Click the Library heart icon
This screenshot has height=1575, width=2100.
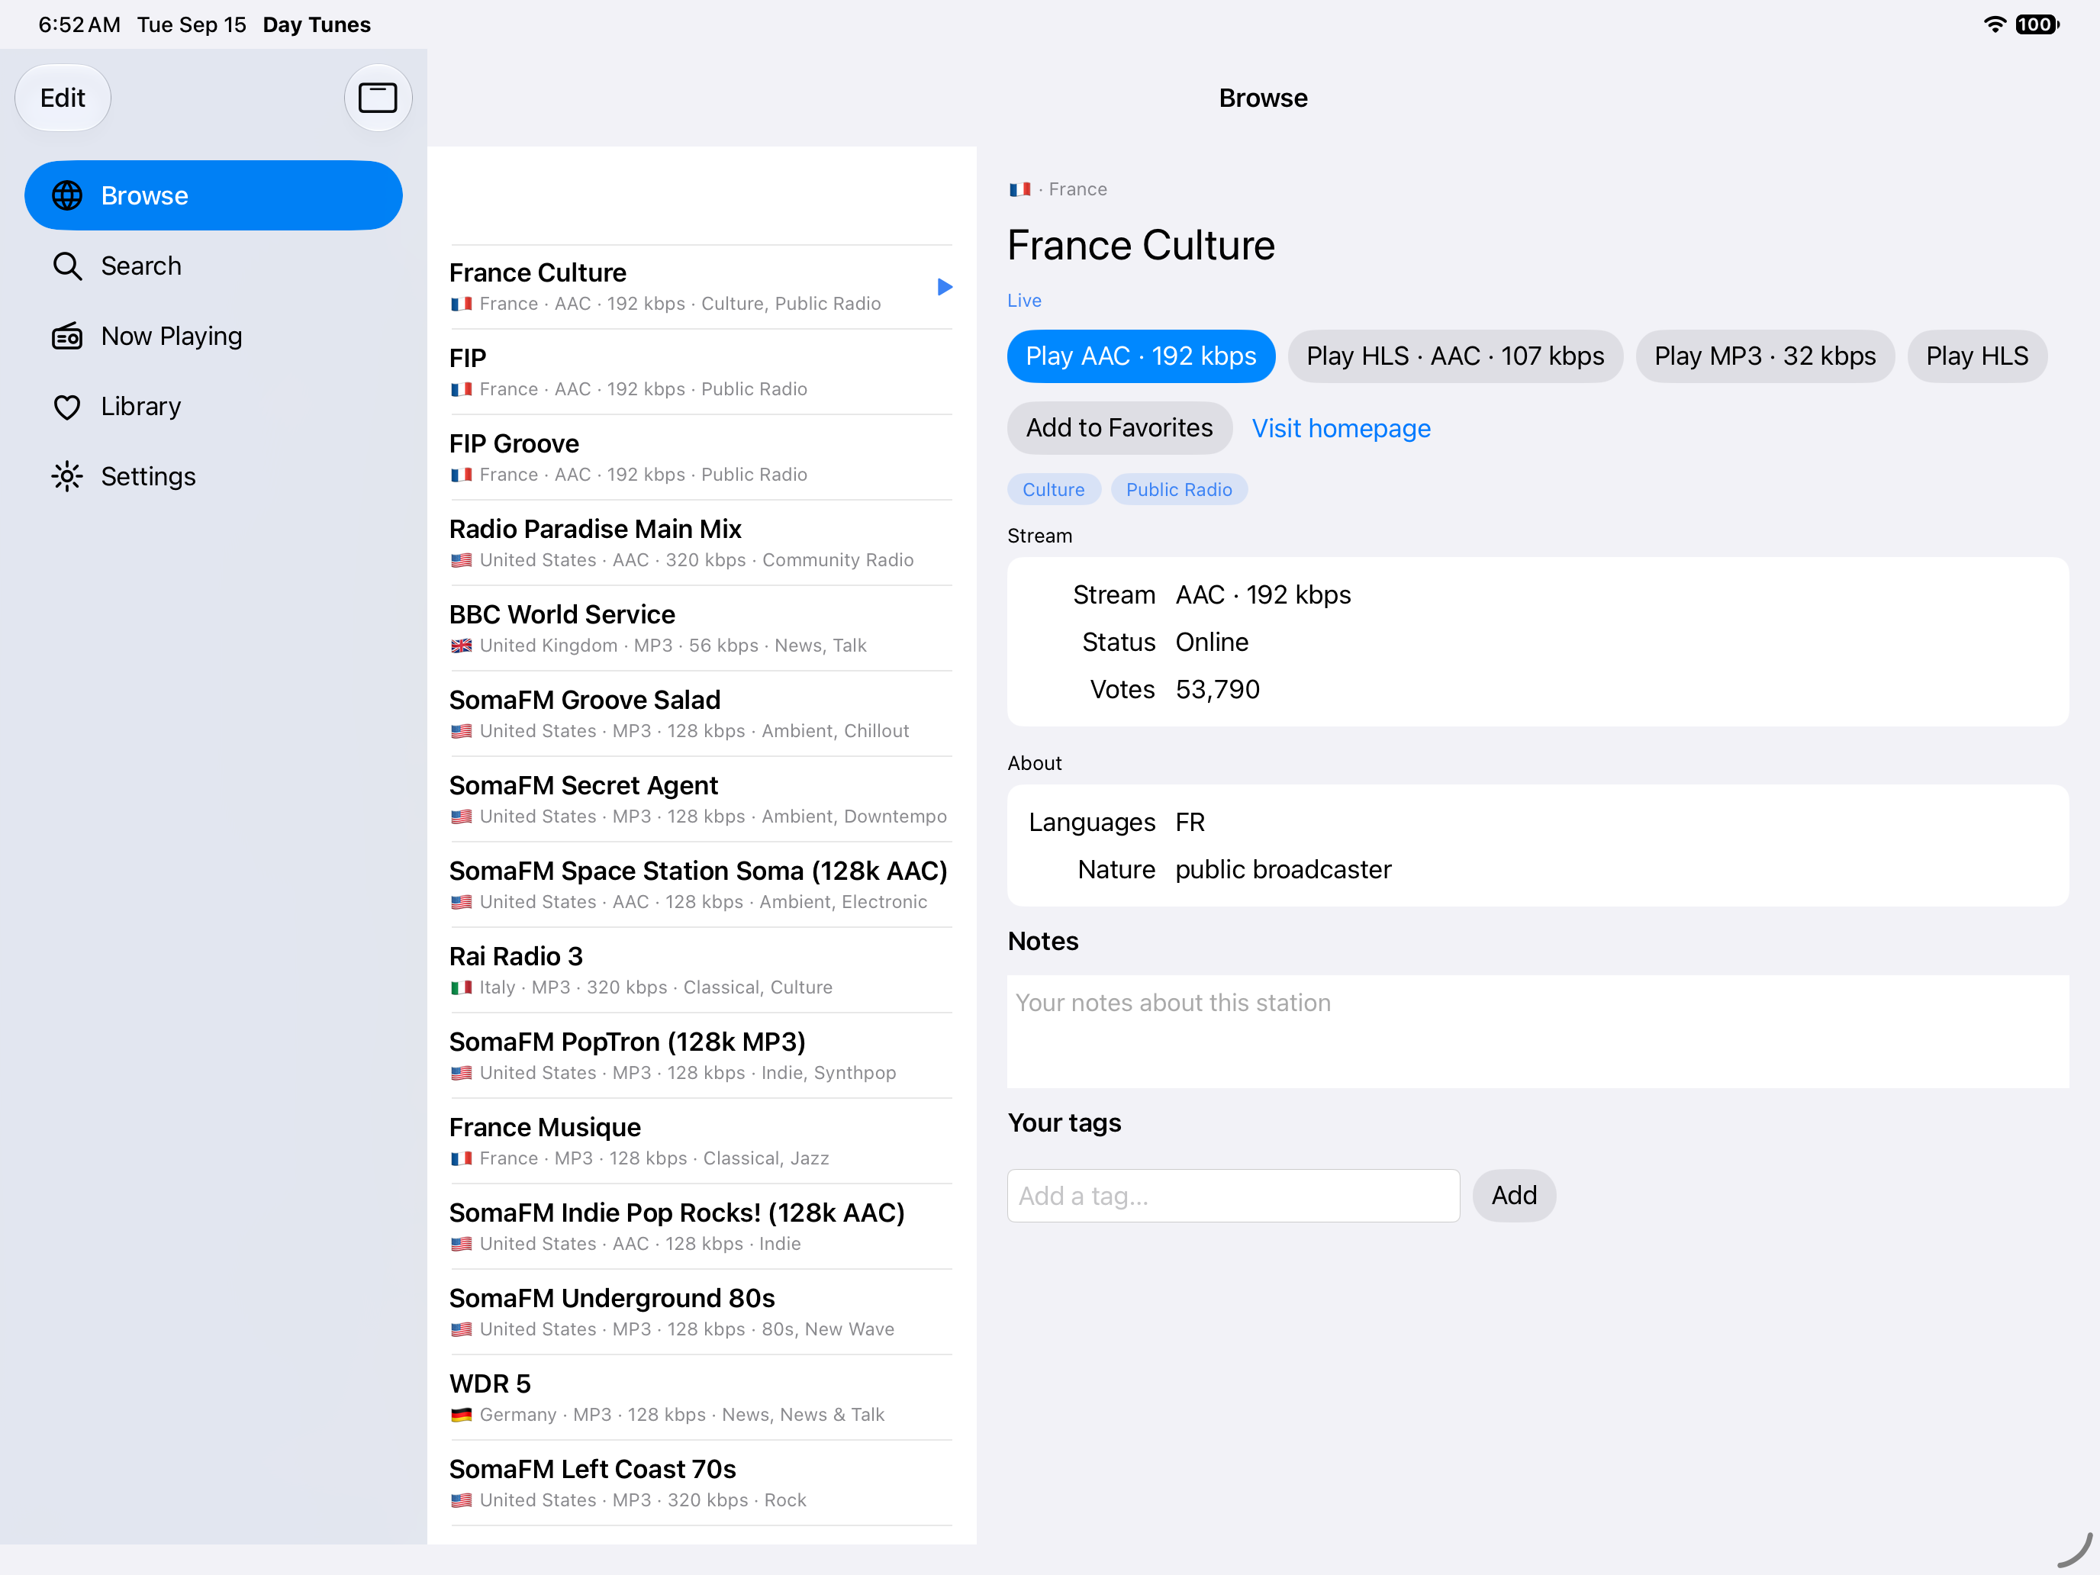[x=67, y=406]
